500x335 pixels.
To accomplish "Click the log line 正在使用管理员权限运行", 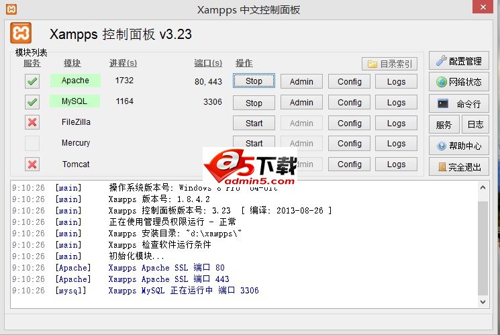I will [172, 222].
